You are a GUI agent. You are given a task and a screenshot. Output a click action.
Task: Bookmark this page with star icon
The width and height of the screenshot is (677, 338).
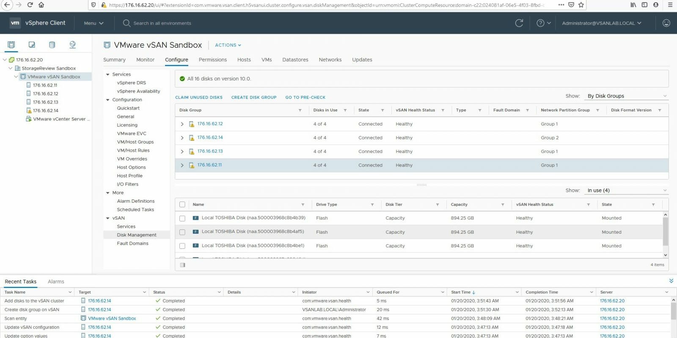tap(581, 5)
